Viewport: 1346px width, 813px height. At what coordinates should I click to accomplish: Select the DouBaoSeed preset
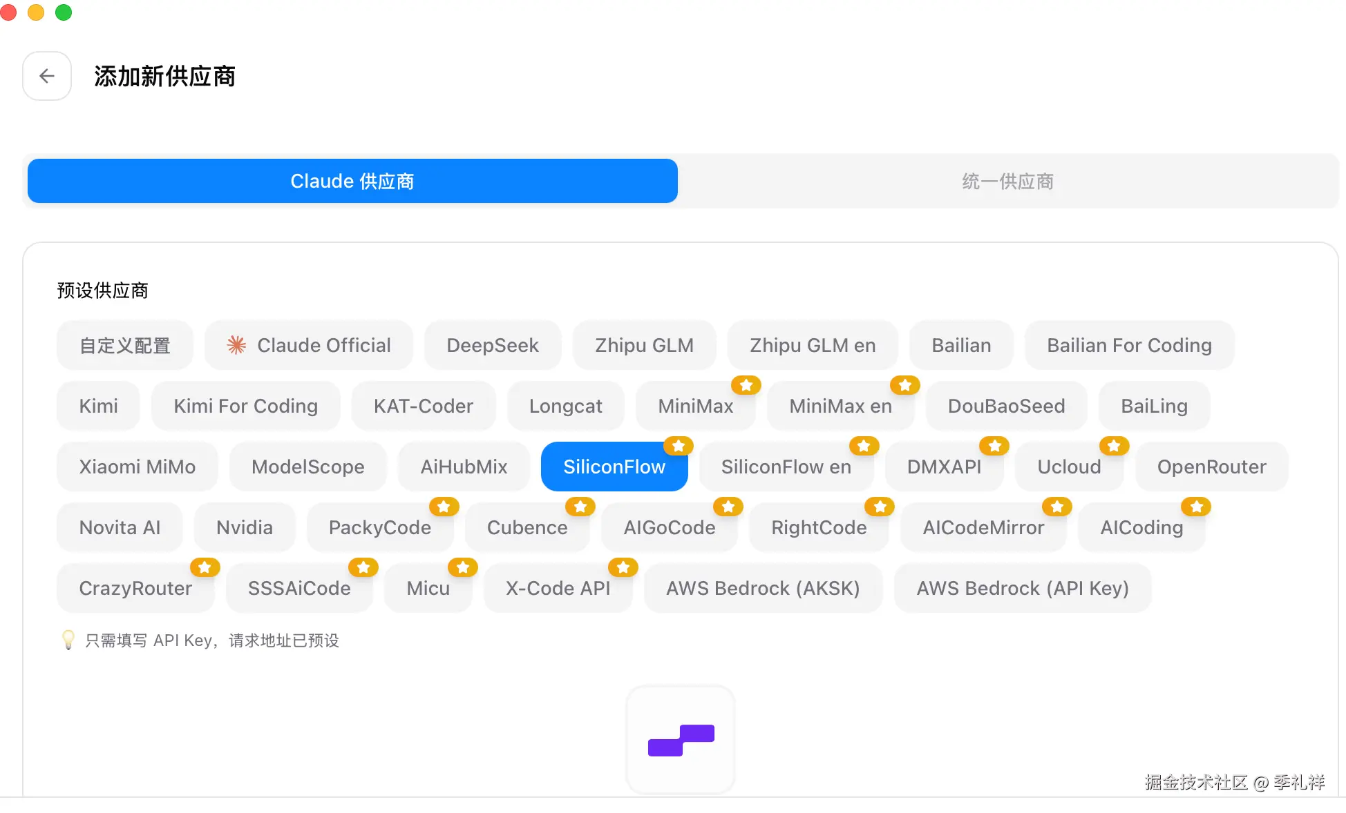point(1006,406)
